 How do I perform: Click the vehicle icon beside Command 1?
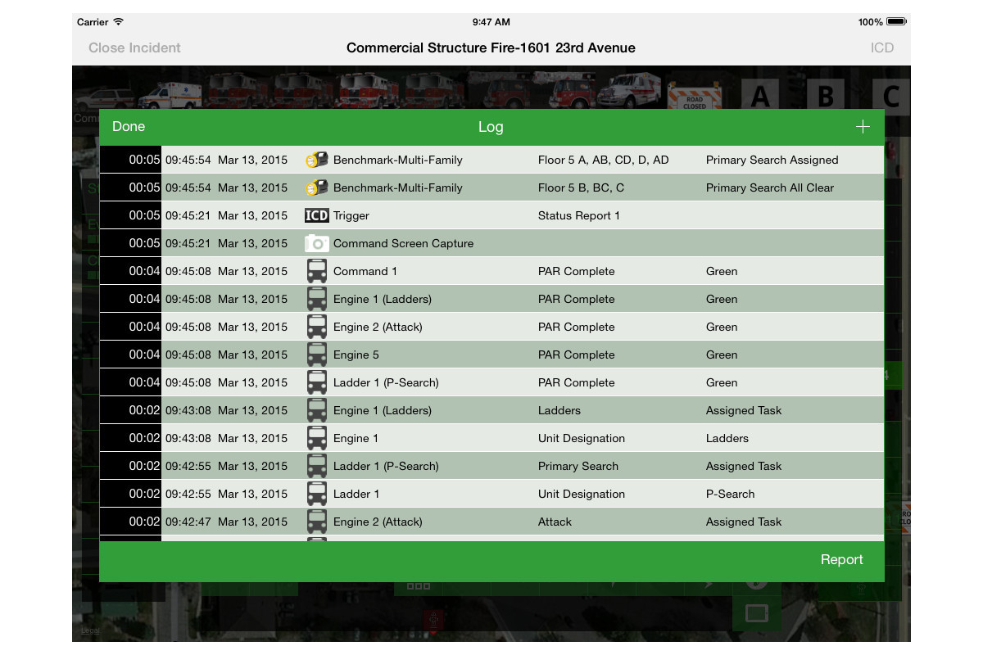316,272
